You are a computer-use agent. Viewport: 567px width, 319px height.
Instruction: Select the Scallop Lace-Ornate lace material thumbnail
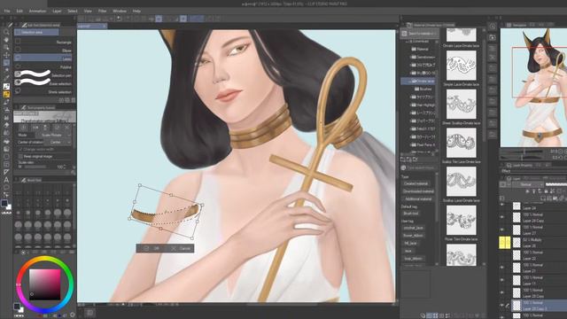point(461,182)
